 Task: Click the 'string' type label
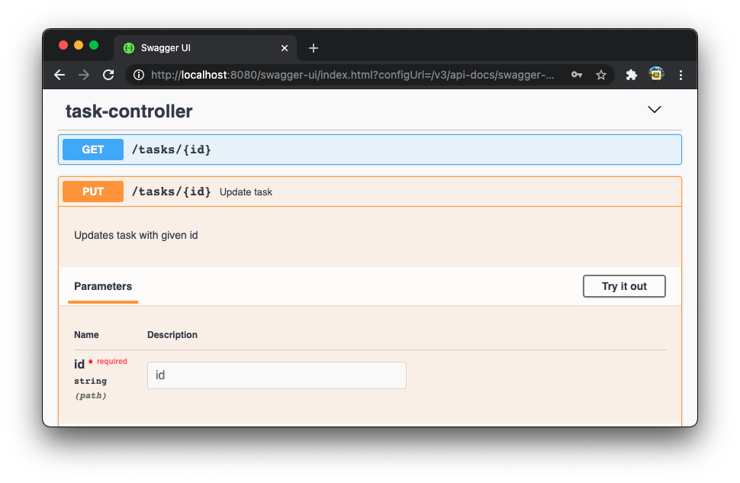click(91, 381)
